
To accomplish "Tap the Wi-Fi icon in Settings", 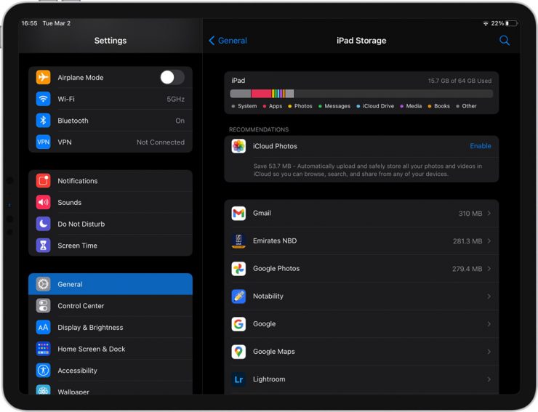I will 43,99.
